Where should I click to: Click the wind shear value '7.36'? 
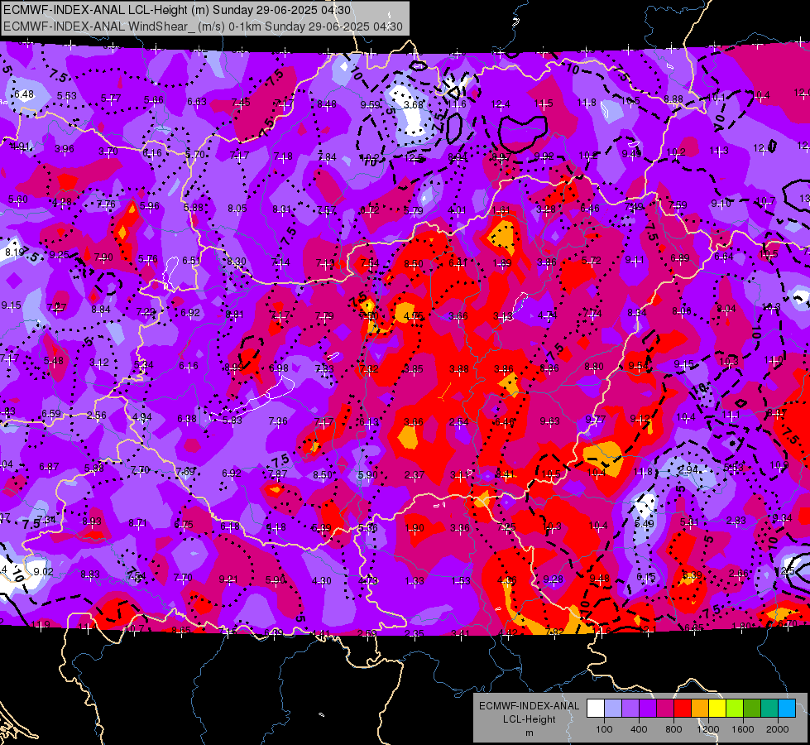click(278, 421)
